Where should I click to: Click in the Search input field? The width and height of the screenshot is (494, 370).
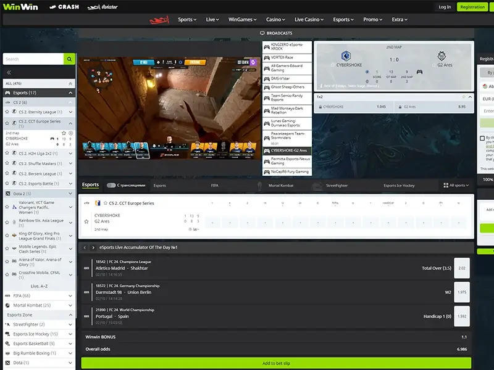coord(33,59)
